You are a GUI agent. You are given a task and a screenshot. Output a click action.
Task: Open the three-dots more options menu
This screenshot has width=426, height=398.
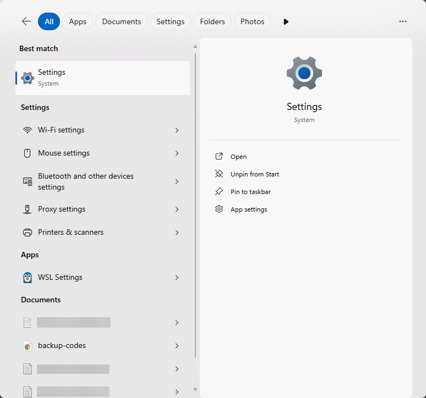(403, 21)
